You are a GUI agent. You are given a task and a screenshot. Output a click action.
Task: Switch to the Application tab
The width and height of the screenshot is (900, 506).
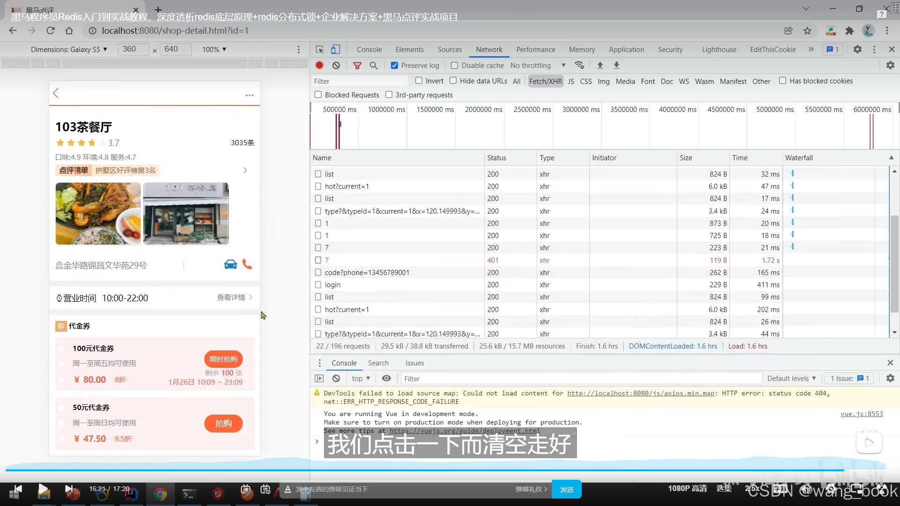point(626,49)
